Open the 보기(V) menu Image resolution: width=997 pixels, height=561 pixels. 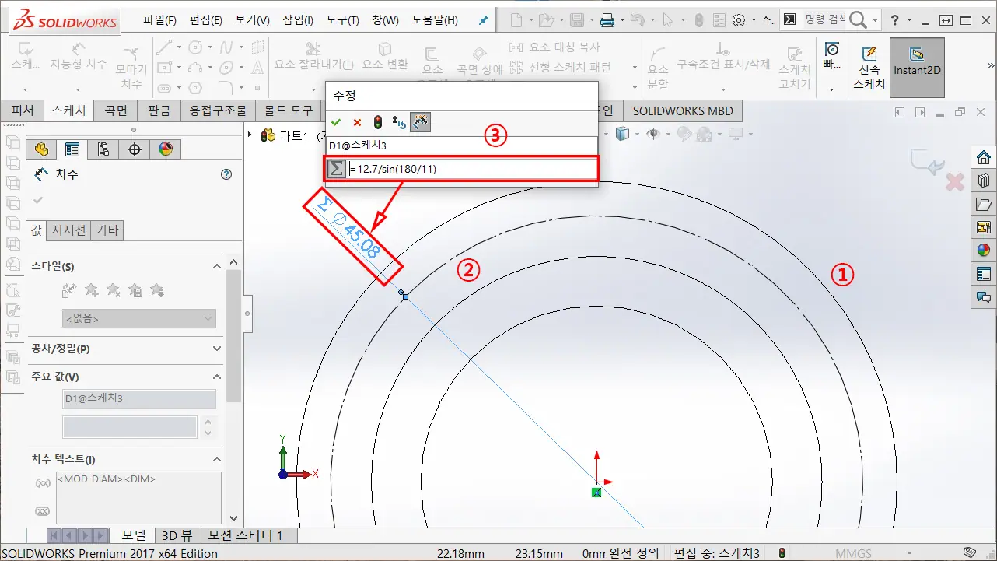click(252, 20)
